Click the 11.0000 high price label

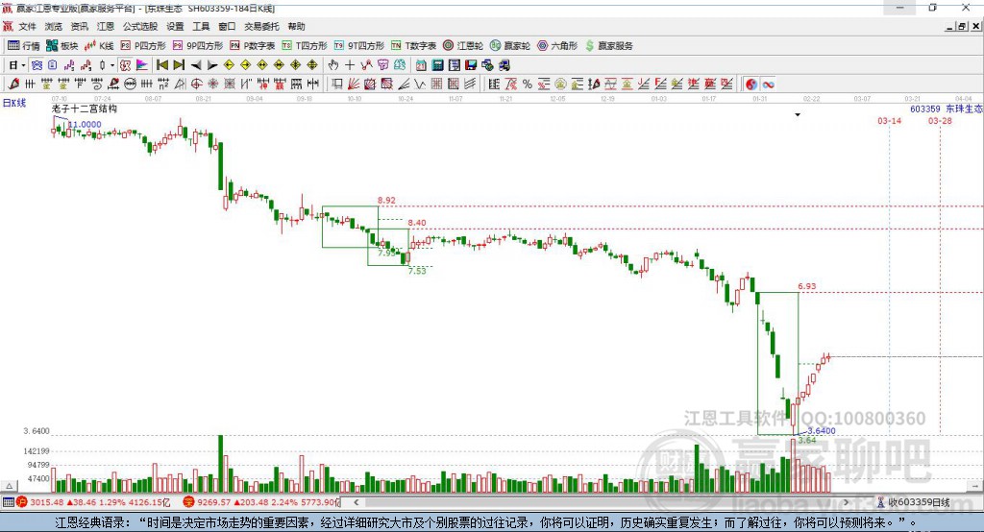pyautogui.click(x=85, y=125)
